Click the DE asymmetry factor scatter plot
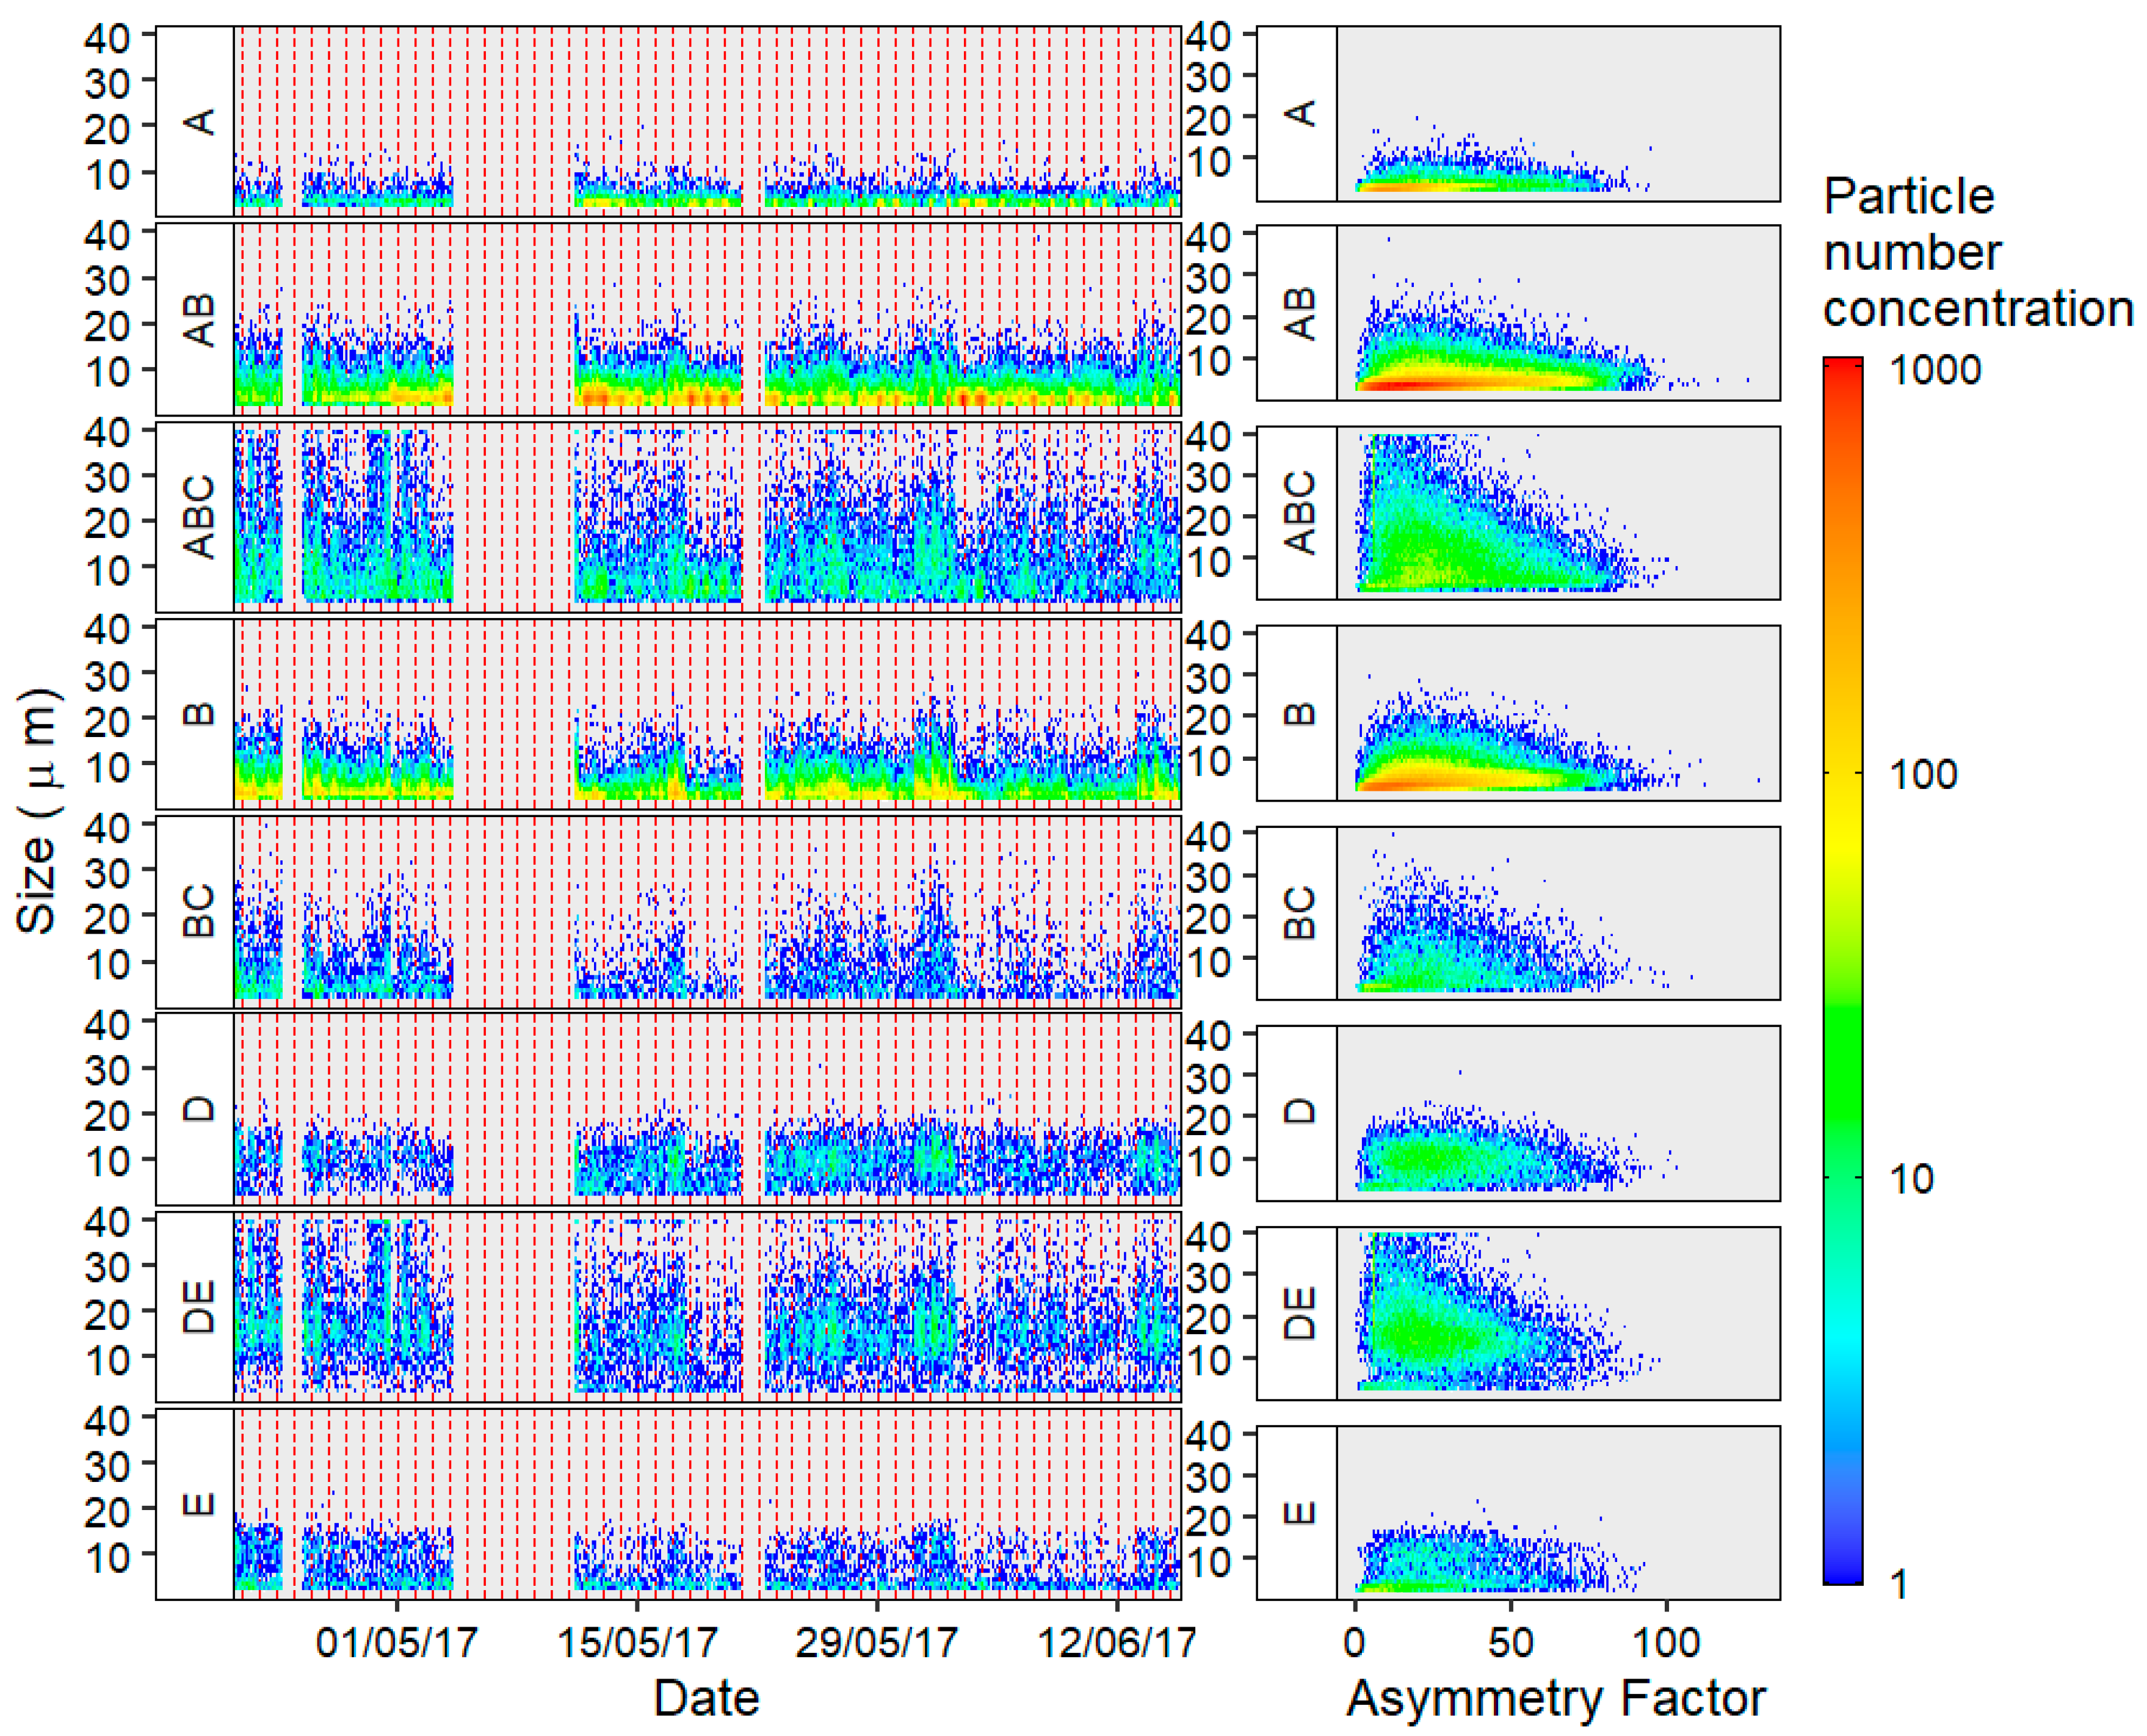The height and width of the screenshot is (1736, 2147). tap(1559, 1313)
